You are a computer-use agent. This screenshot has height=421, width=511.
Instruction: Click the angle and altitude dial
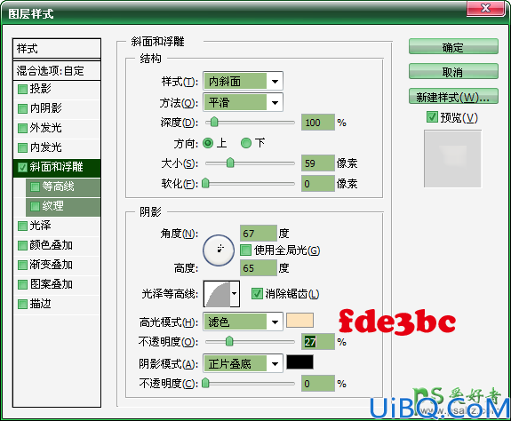[219, 250]
